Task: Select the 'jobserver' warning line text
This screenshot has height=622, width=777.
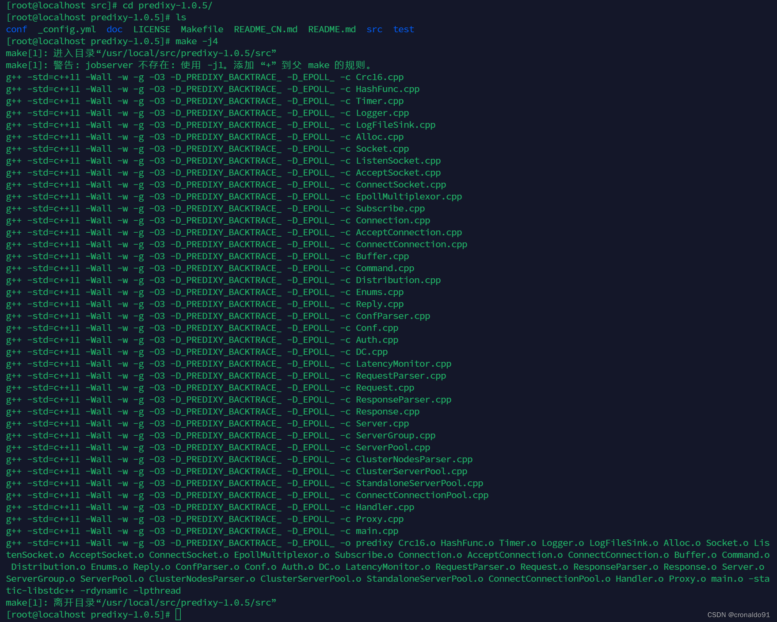Action: pyautogui.click(x=189, y=65)
